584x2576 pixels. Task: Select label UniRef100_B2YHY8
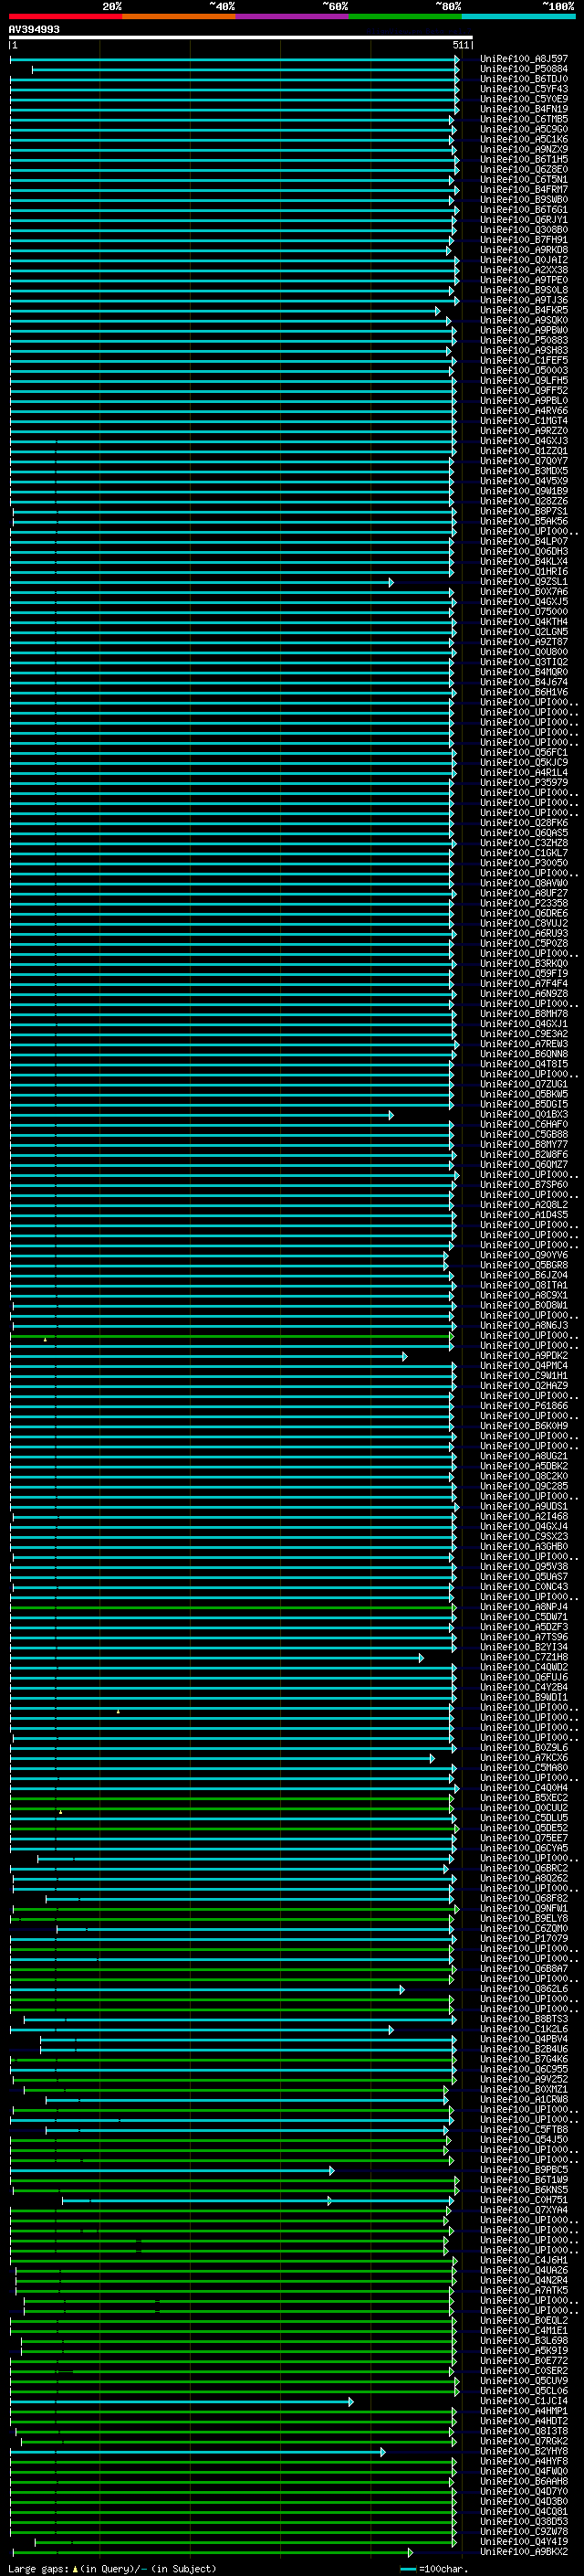point(524,2451)
